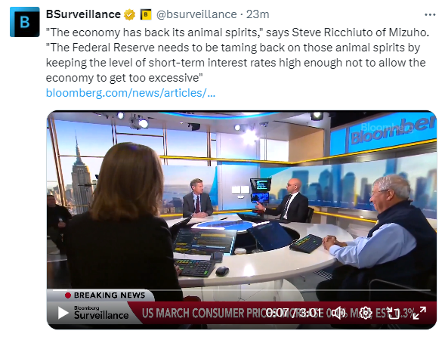Image resolution: width=445 pixels, height=337 pixels.
Task: Mute the video with the speaker icon
Action: [x=339, y=313]
